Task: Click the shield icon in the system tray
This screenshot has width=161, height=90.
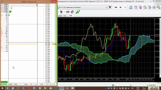Action: pos(114,88)
